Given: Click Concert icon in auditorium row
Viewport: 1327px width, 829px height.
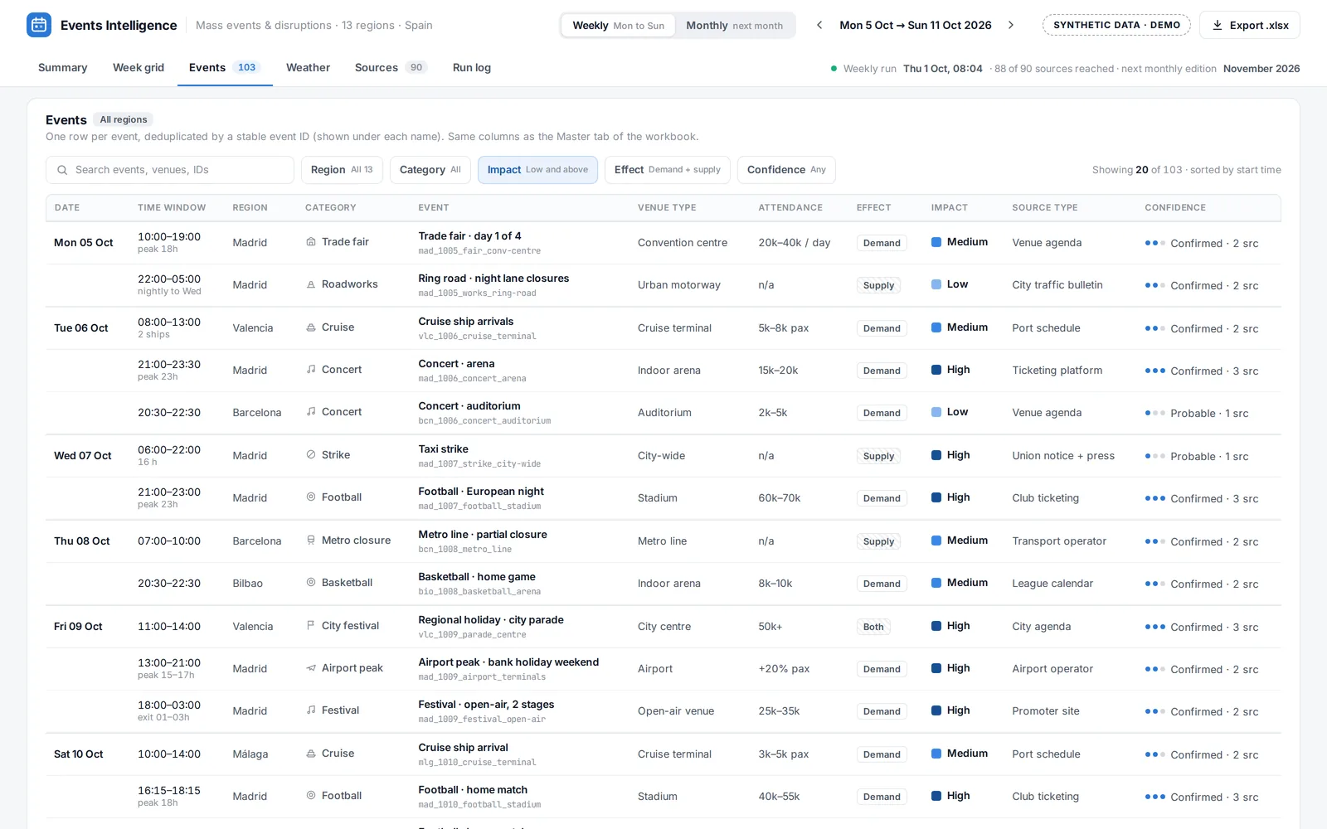Looking at the screenshot, I should [311, 412].
